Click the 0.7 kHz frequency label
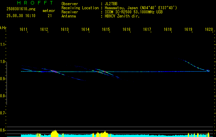This screenshot has width=216, height=137. pos(3,113)
